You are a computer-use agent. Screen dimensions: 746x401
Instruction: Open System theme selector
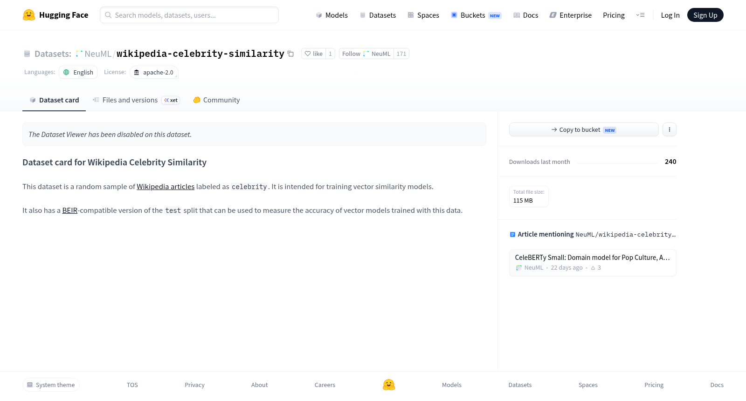[51, 385]
